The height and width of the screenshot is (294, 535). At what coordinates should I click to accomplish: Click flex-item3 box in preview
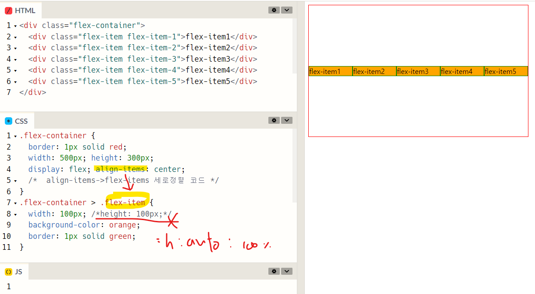418,71
